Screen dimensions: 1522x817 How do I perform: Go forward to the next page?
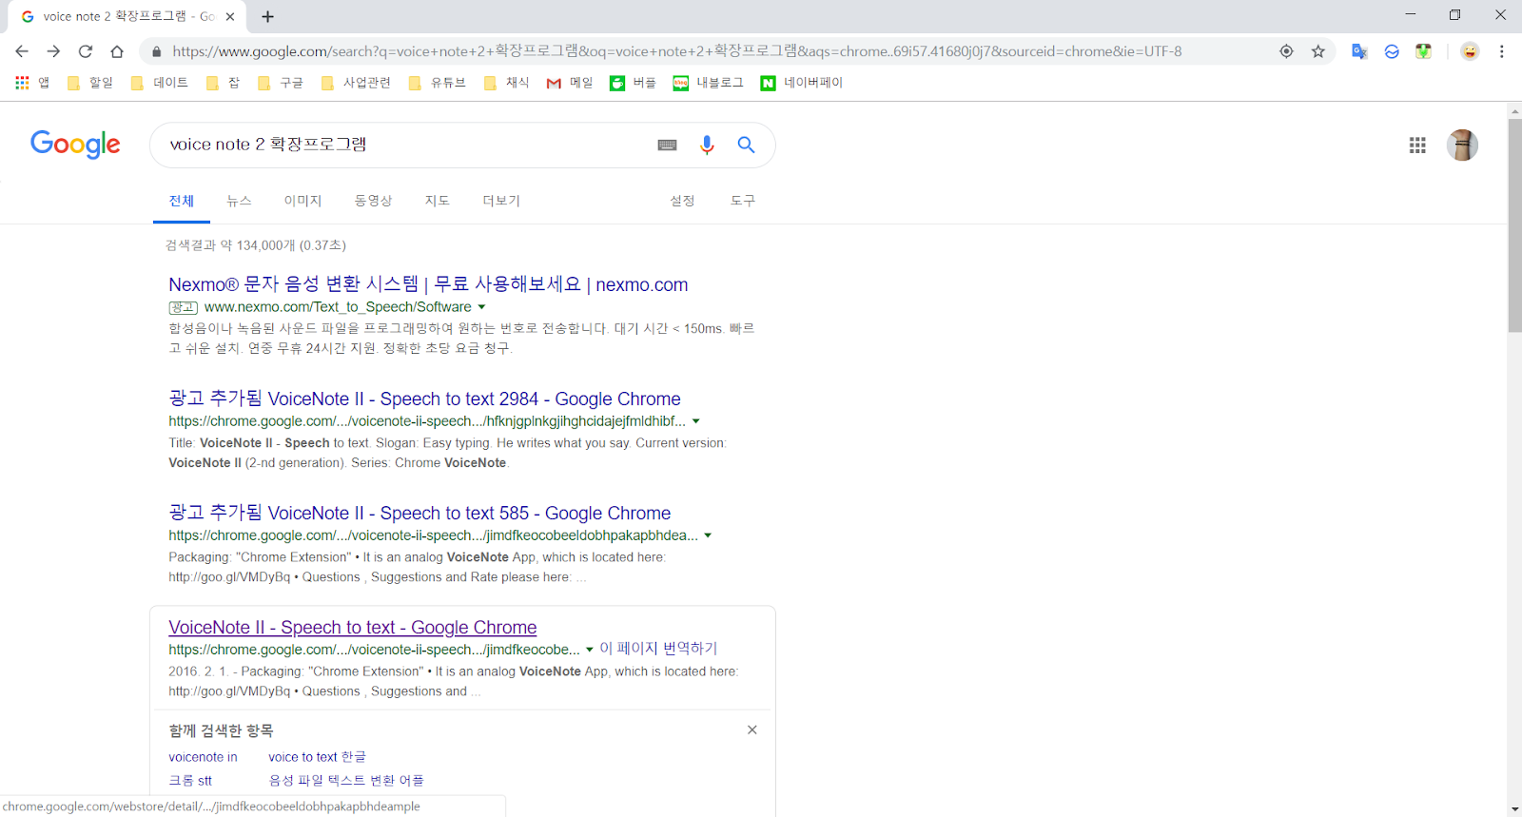pyautogui.click(x=53, y=51)
